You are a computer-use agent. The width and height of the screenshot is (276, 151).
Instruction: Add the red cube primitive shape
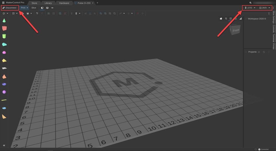click(4, 28)
